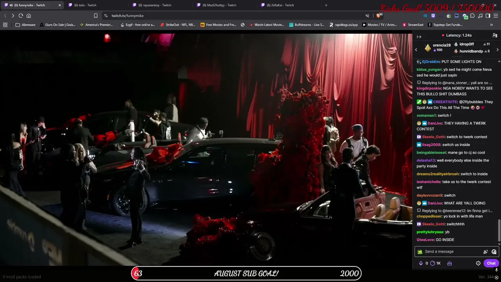Open chat settings gear
Image resolution: width=501 pixels, height=282 pixels.
pyautogui.click(x=478, y=263)
